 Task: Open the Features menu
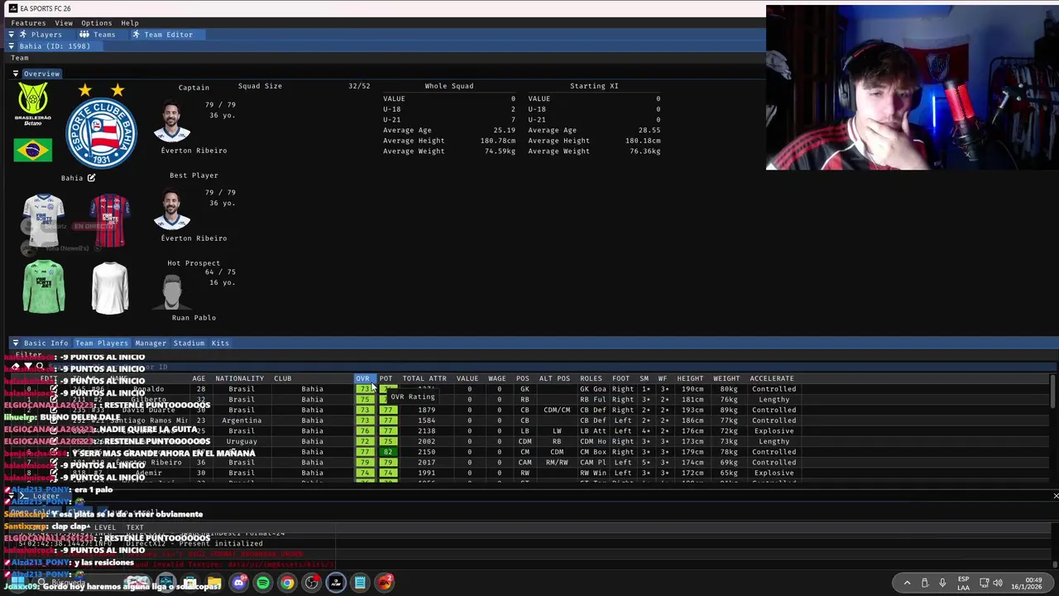28,23
